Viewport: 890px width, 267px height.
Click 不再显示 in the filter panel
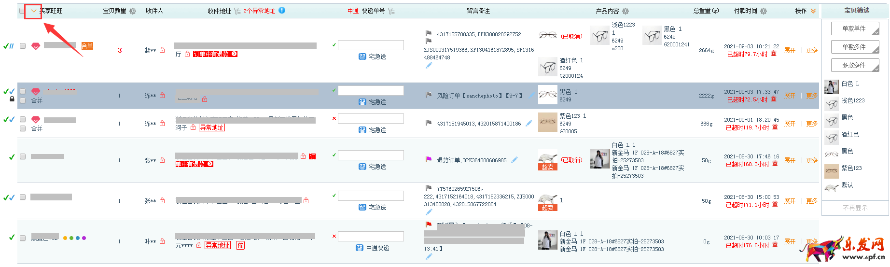(x=855, y=208)
